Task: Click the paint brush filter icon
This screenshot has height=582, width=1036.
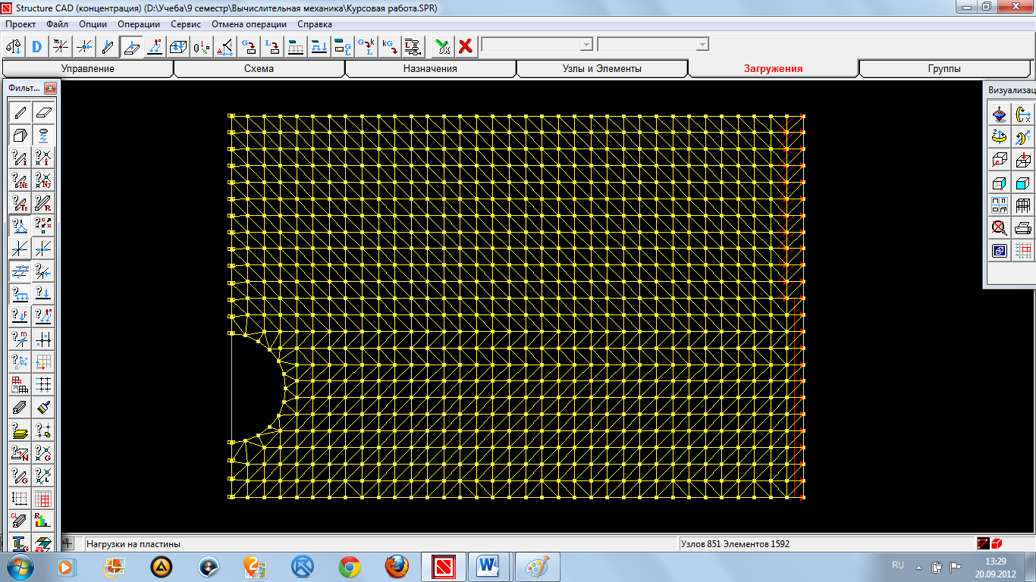Action: [x=44, y=408]
